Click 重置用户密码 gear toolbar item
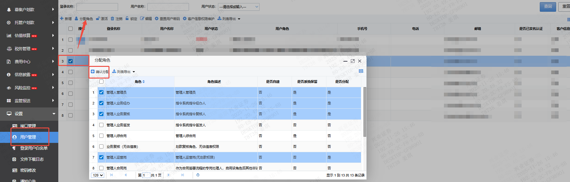Viewport: 570px width, 182px height. coord(167,19)
